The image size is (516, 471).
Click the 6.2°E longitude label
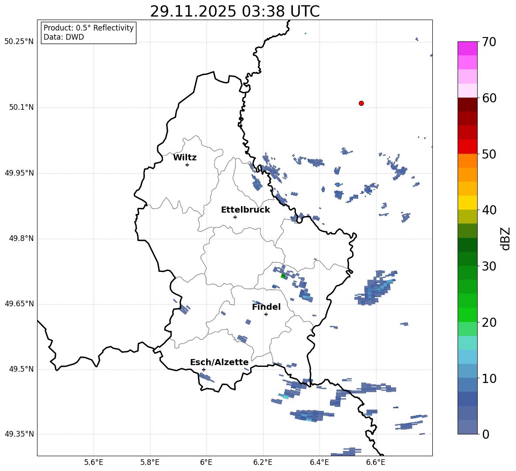coord(263,463)
